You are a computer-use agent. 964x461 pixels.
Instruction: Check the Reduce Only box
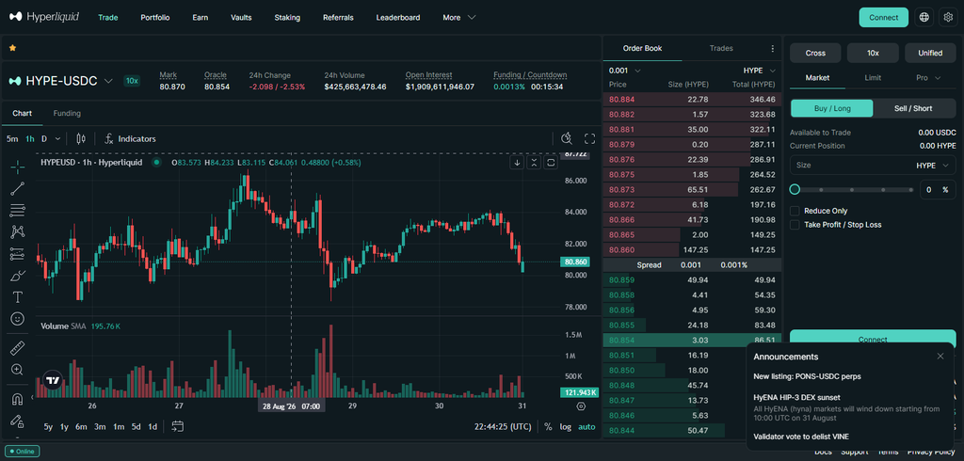click(795, 211)
